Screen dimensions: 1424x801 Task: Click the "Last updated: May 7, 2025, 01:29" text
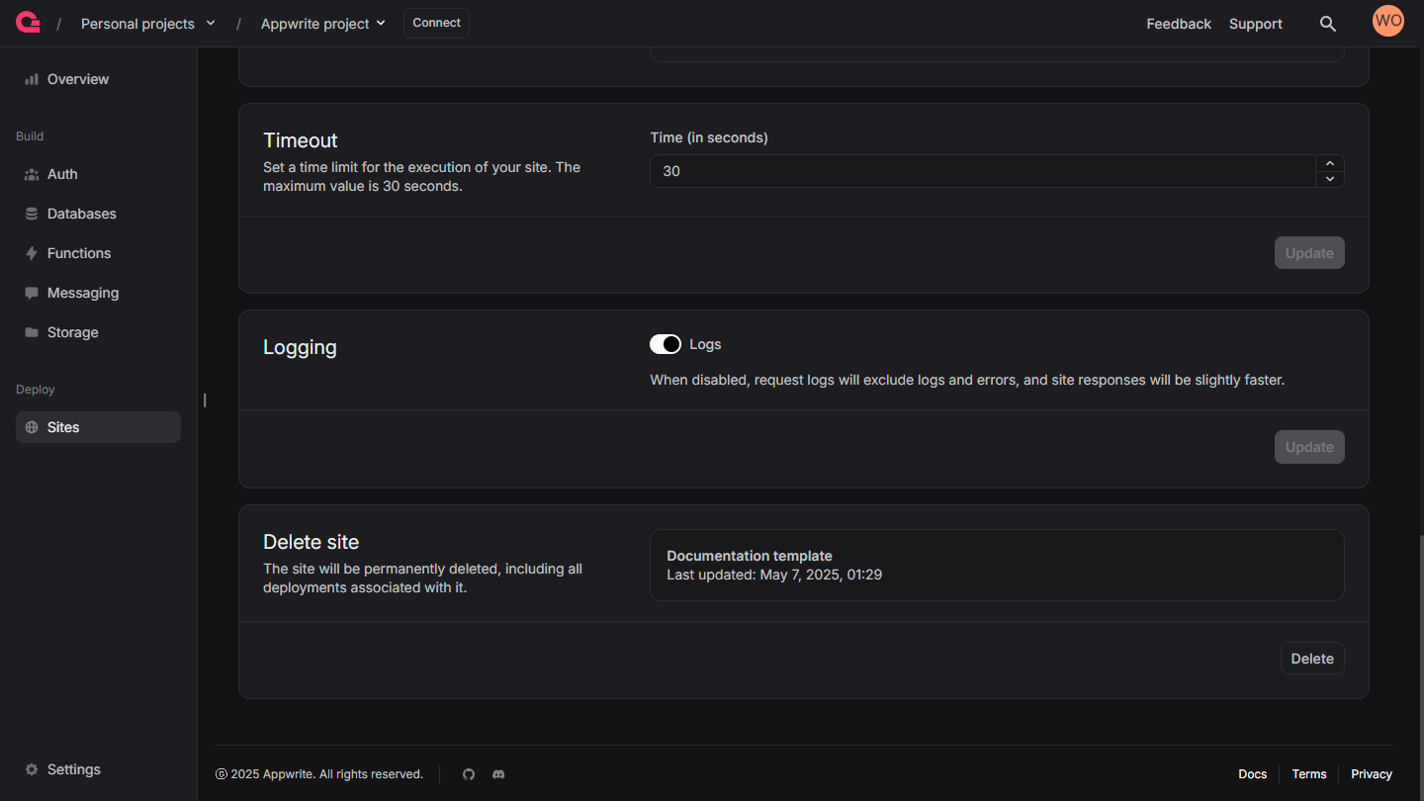[774, 575]
